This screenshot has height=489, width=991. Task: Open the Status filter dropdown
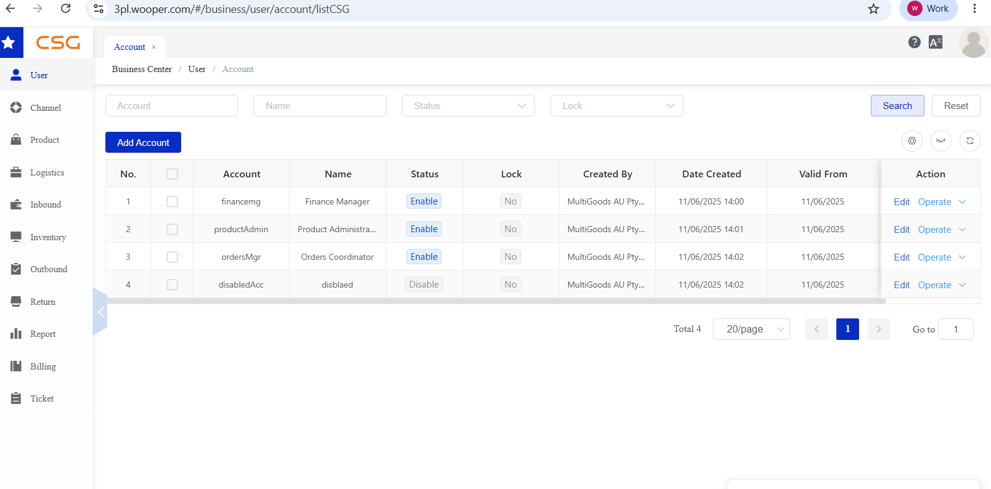(468, 106)
